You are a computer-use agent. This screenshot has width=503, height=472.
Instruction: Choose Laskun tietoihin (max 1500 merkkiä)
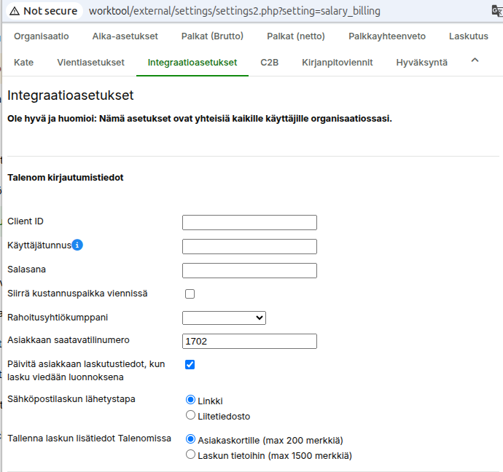(x=191, y=455)
